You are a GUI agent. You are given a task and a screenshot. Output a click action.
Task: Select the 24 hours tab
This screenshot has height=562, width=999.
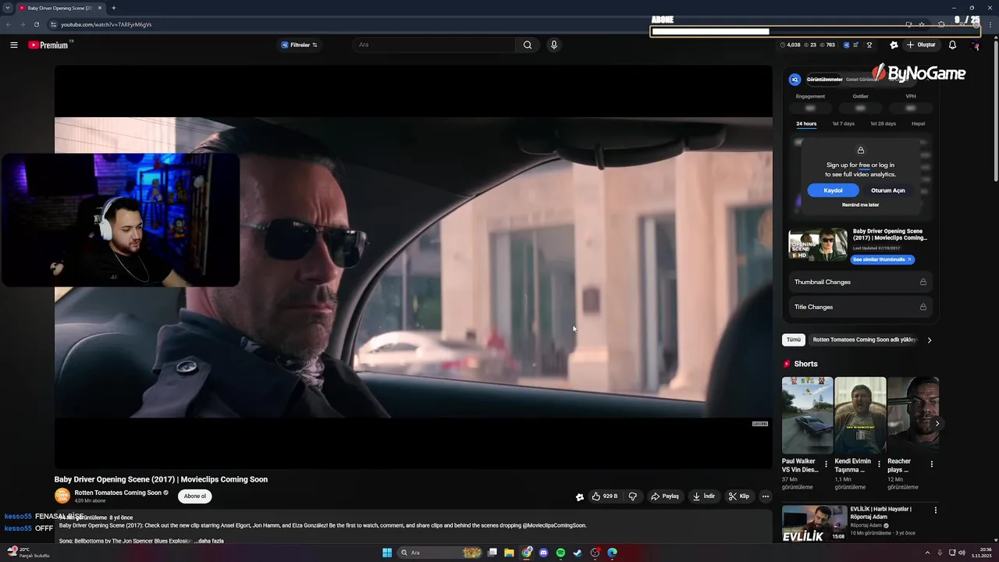coord(806,123)
